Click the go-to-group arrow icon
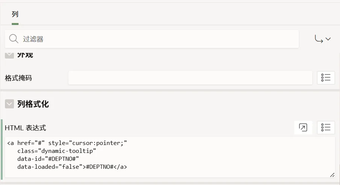Image resolution: width=340 pixels, height=185 pixels. (x=319, y=39)
